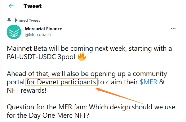Click the ampersand after $MER

point(162,82)
